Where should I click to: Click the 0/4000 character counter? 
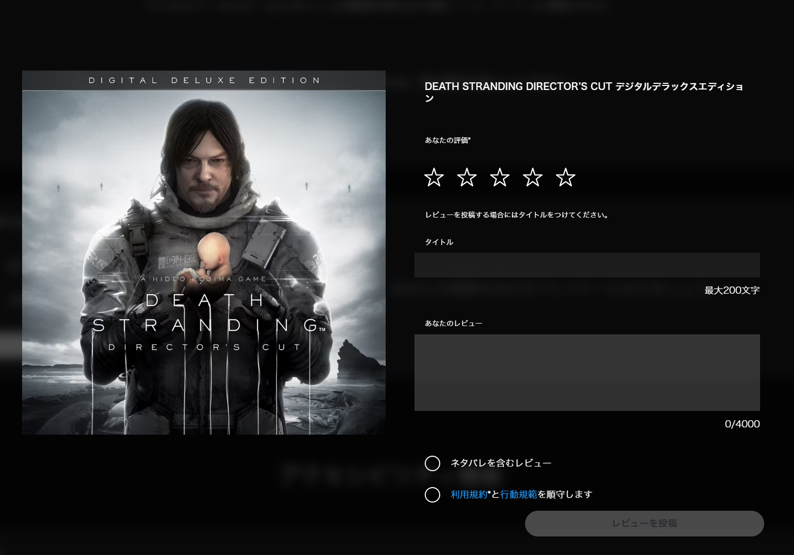[742, 424]
